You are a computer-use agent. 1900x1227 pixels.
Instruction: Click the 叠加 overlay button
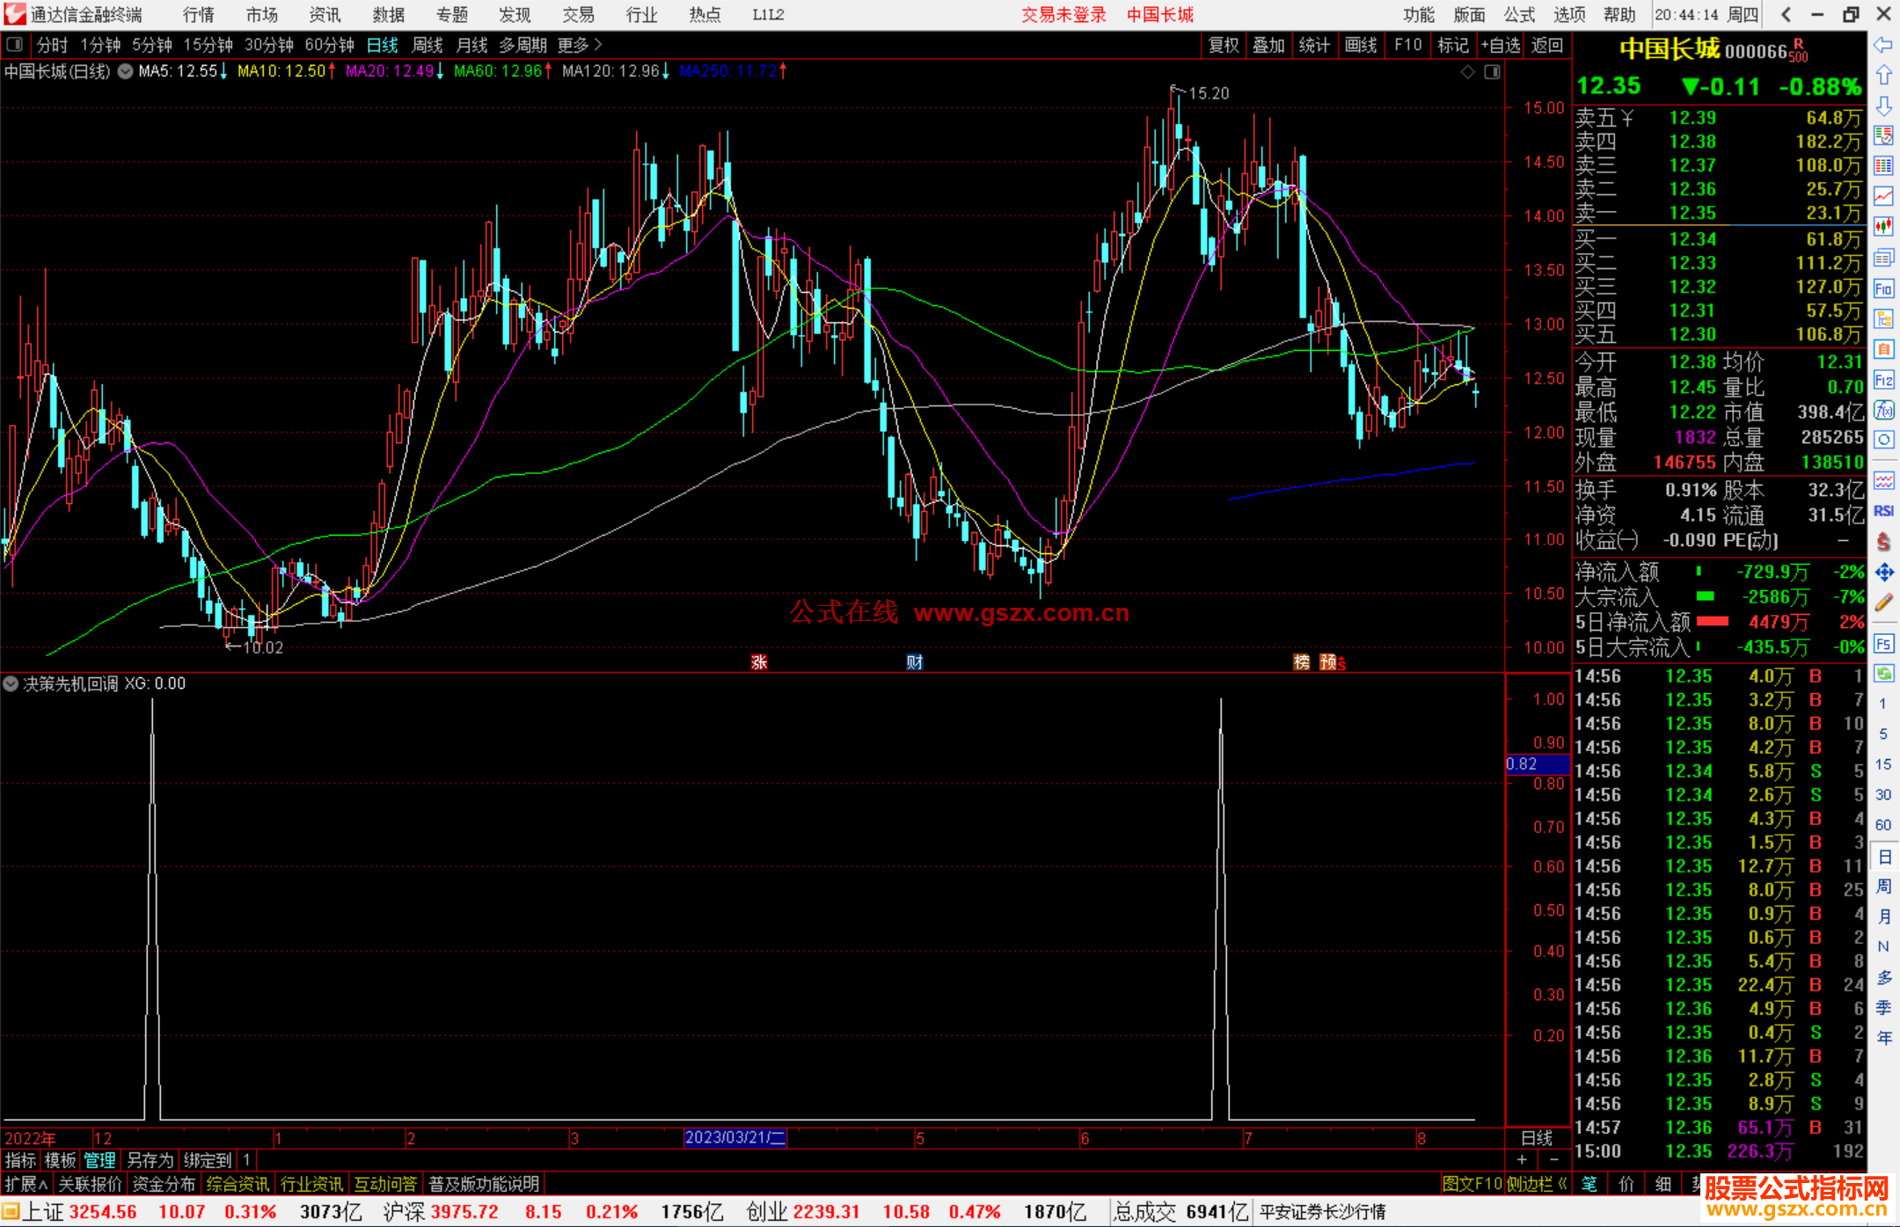pos(1268,45)
